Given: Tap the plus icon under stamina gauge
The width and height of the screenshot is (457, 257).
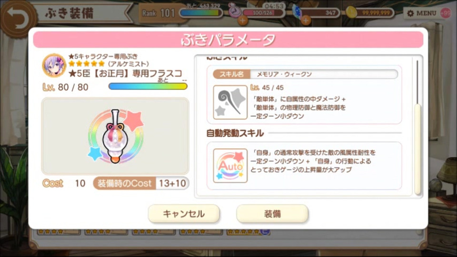Looking at the screenshot, I should [242, 20].
